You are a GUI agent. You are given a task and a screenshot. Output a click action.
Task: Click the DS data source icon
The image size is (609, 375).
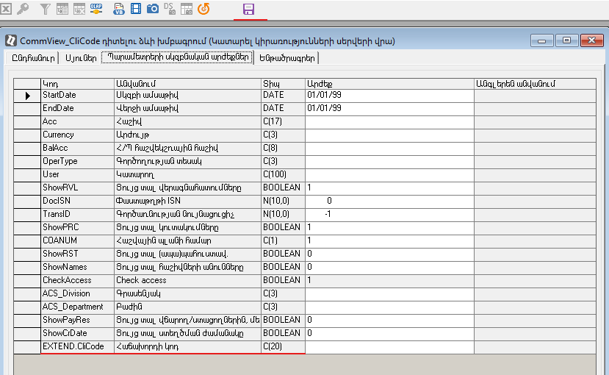170,9
